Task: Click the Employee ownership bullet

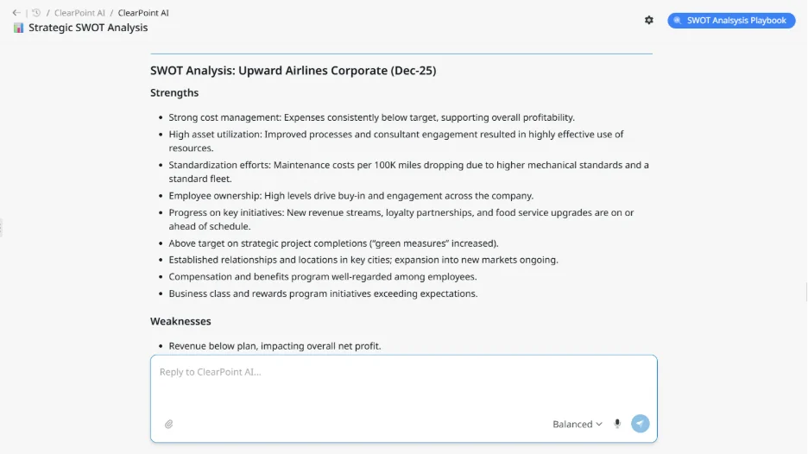Action: tap(351, 196)
